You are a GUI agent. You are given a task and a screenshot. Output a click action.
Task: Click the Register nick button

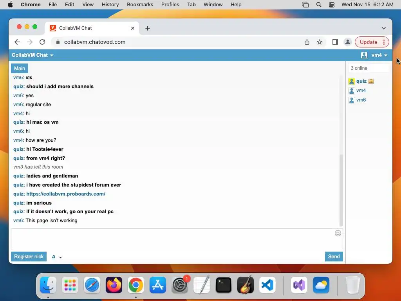[29, 256]
